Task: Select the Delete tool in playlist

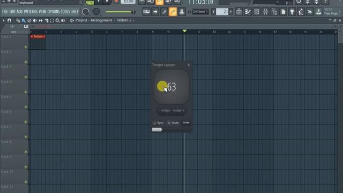Action: [x=29, y=20]
